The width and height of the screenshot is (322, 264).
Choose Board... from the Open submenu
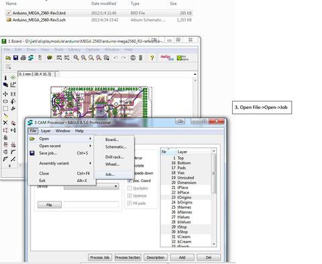point(114,140)
